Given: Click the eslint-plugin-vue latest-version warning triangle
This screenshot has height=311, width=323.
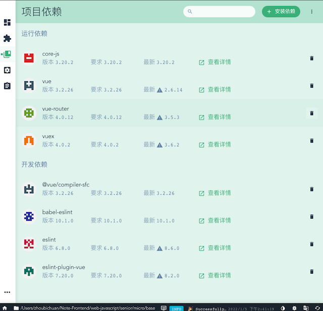Looking at the screenshot, I should pyautogui.click(x=159, y=276).
